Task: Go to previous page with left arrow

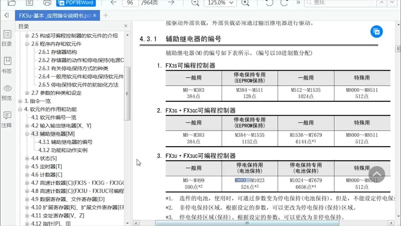Action: 113,3
